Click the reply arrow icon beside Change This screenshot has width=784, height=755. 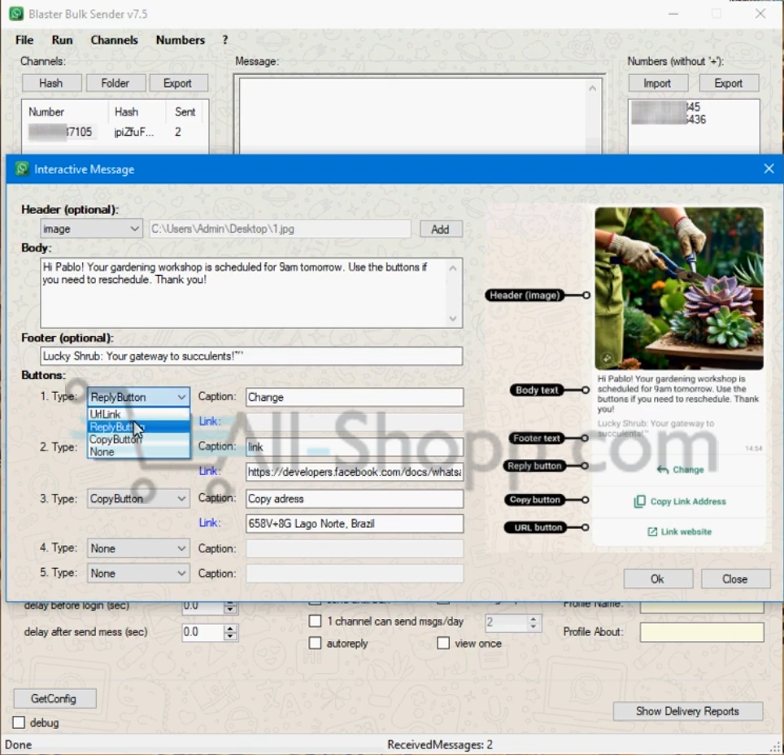tap(663, 469)
